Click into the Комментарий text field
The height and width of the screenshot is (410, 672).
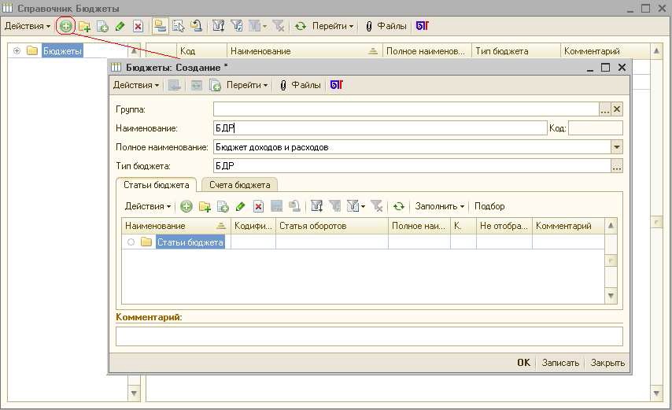pos(369,336)
